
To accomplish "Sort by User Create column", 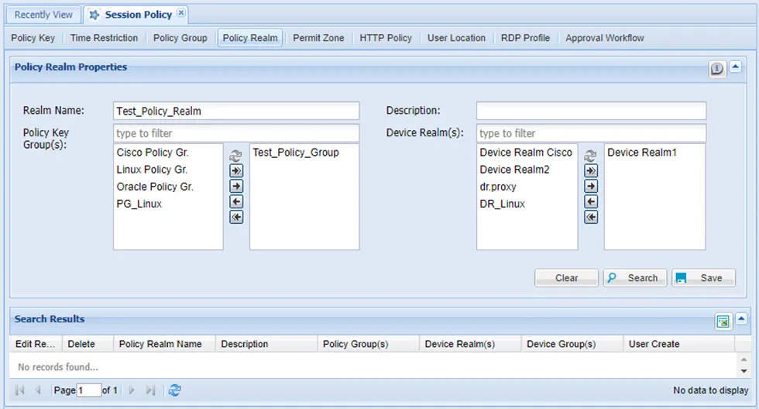I will tap(678, 344).
